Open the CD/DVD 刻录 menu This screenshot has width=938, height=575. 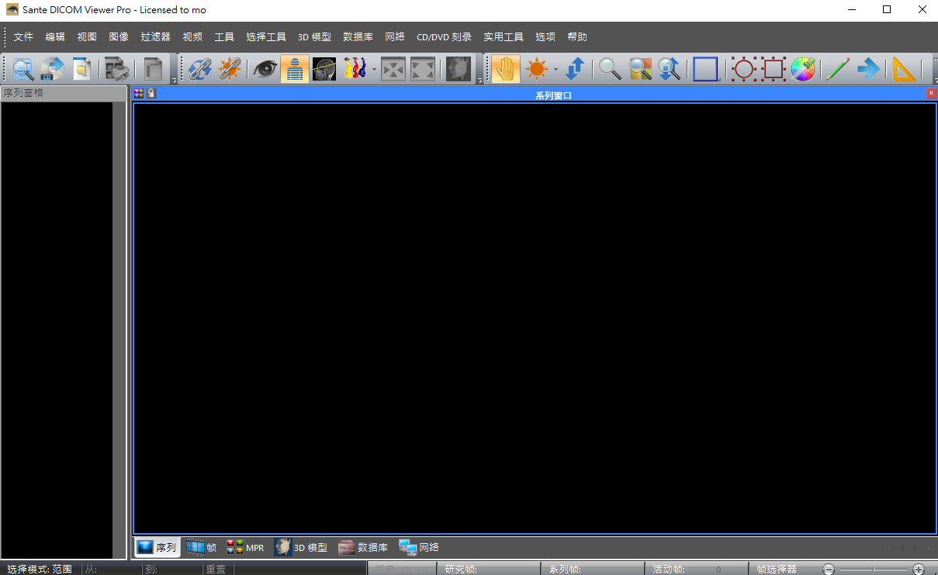(x=444, y=37)
